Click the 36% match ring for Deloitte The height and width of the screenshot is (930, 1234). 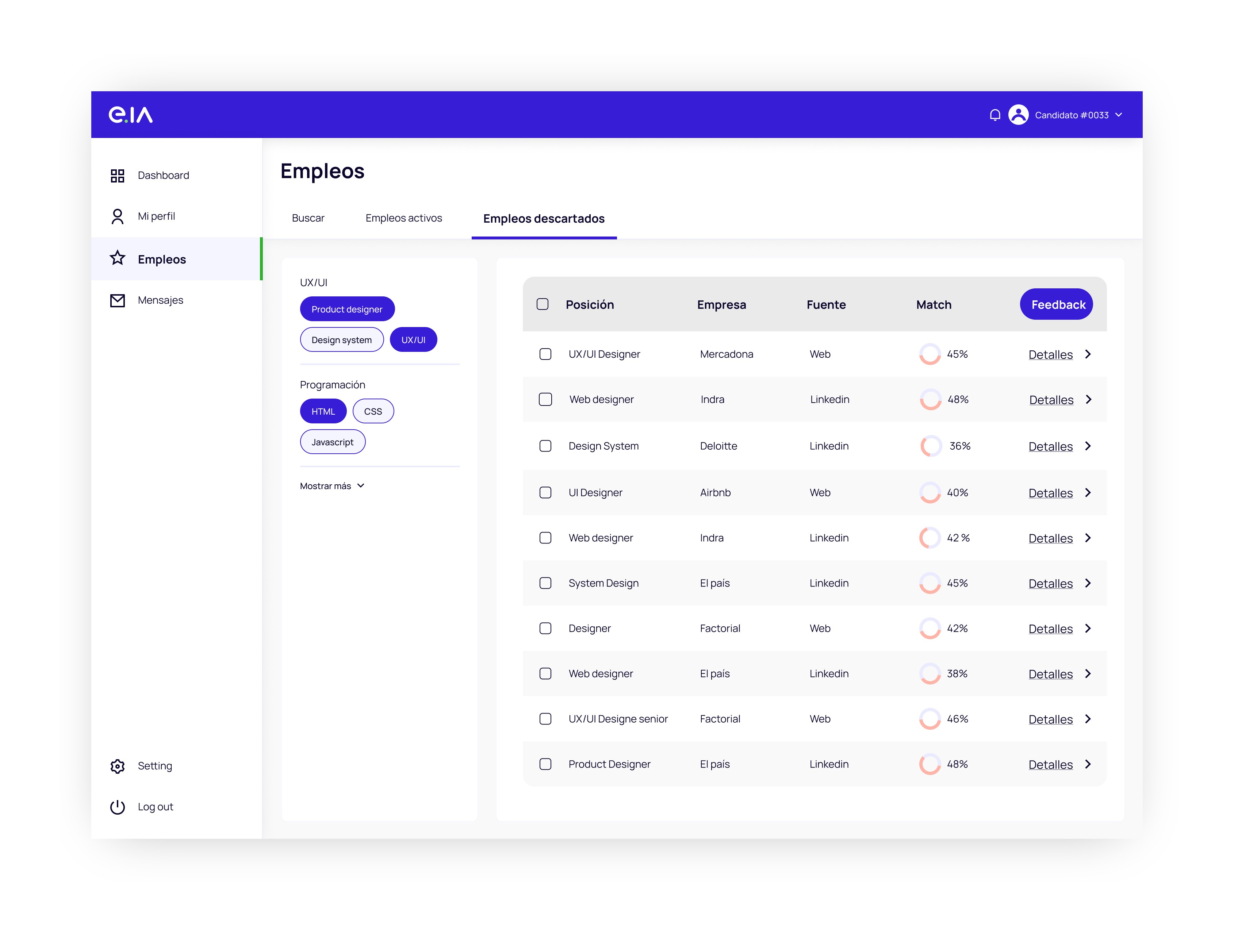coord(931,446)
